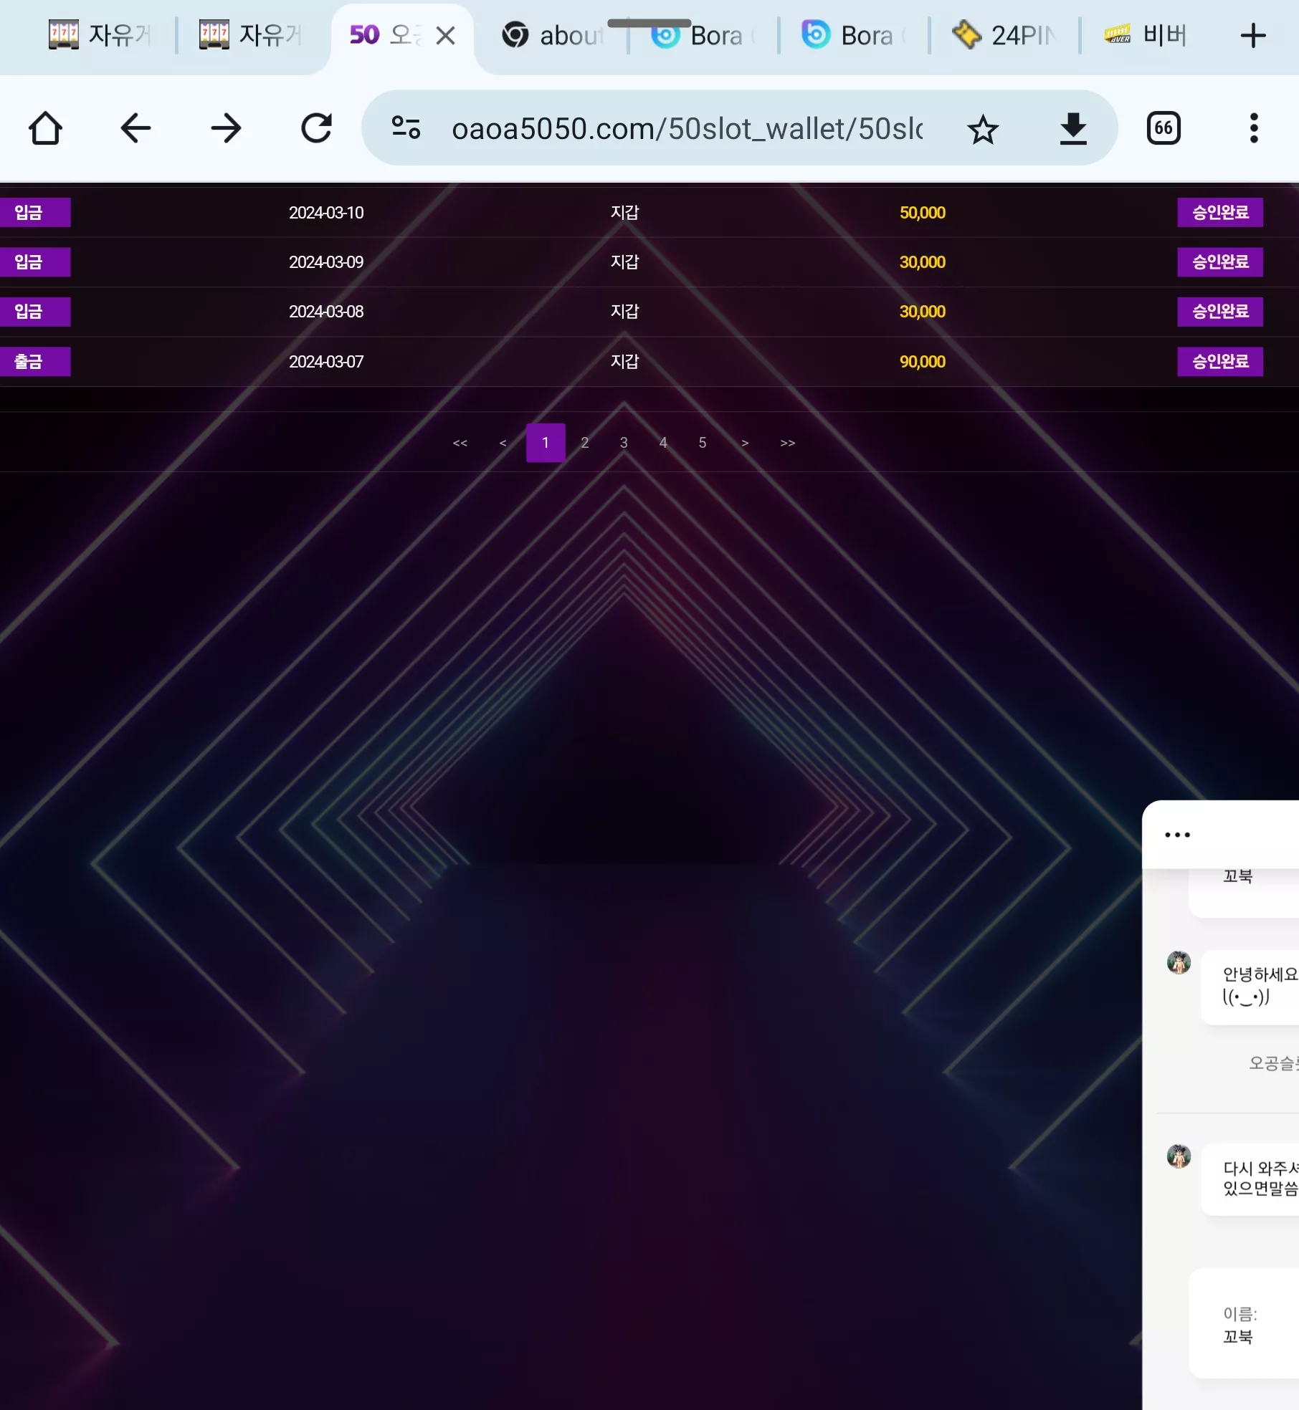Click the 30,000 amount on 2024-03-08 row

coord(923,312)
